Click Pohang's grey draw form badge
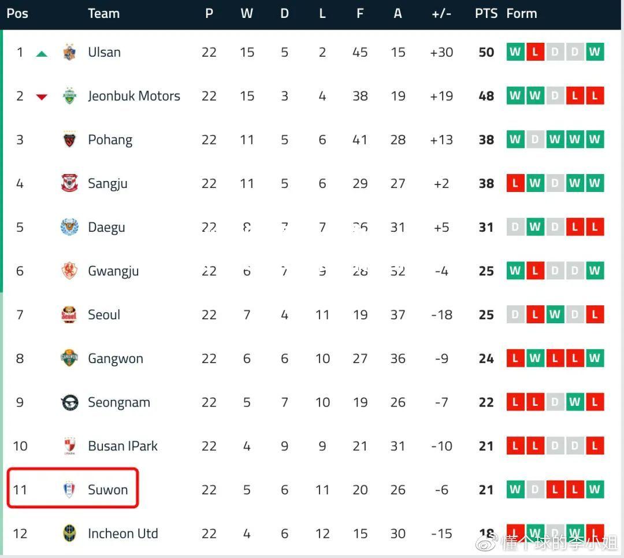Screen dimensions: 624x558 pyautogui.click(x=535, y=139)
